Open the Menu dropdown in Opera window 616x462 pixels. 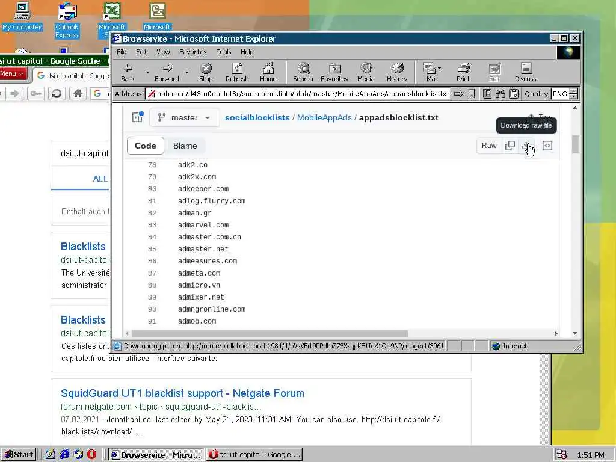[x=13, y=74]
